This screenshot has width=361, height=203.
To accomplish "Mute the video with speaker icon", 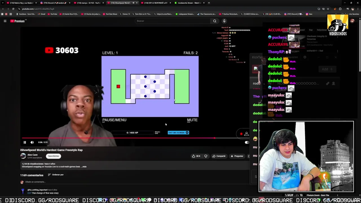I will pyautogui.click(x=32, y=142).
